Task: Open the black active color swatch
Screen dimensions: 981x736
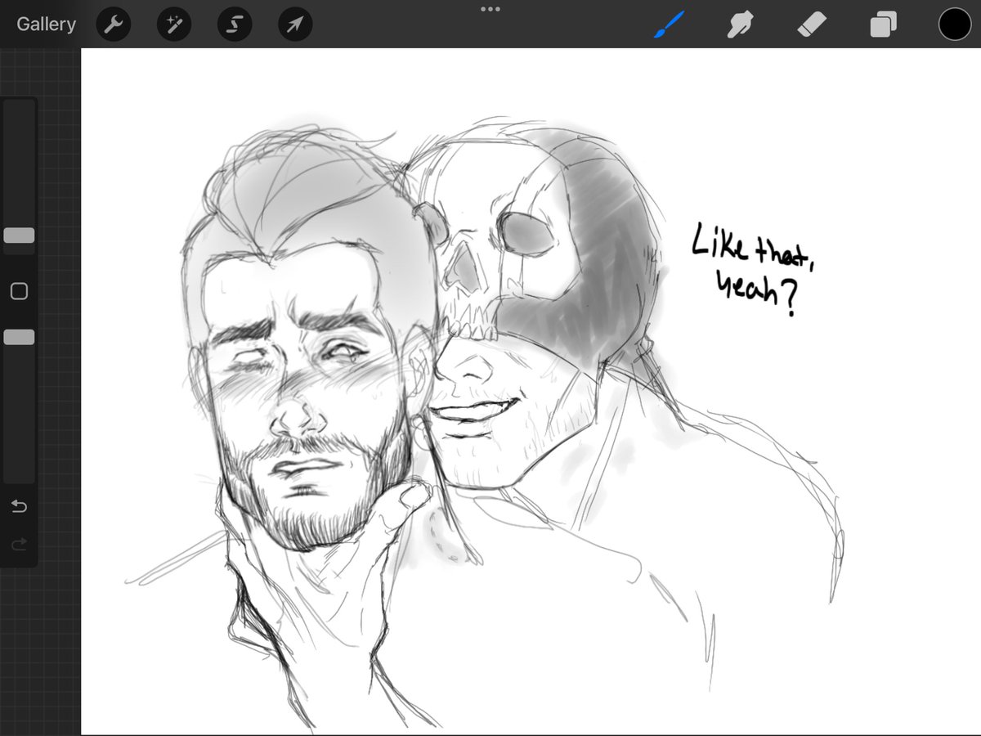Action: coord(954,25)
